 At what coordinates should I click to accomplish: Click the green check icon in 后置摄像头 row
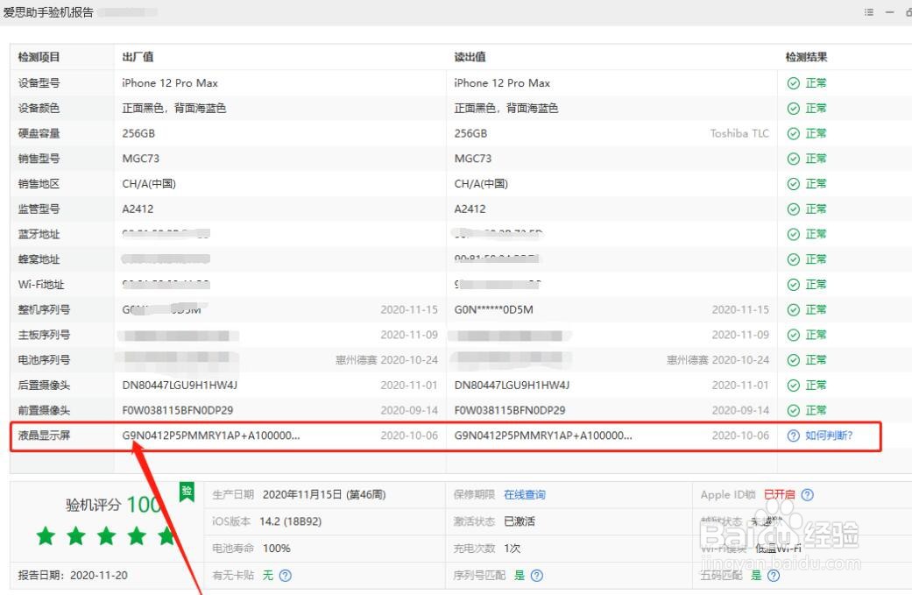[794, 385]
